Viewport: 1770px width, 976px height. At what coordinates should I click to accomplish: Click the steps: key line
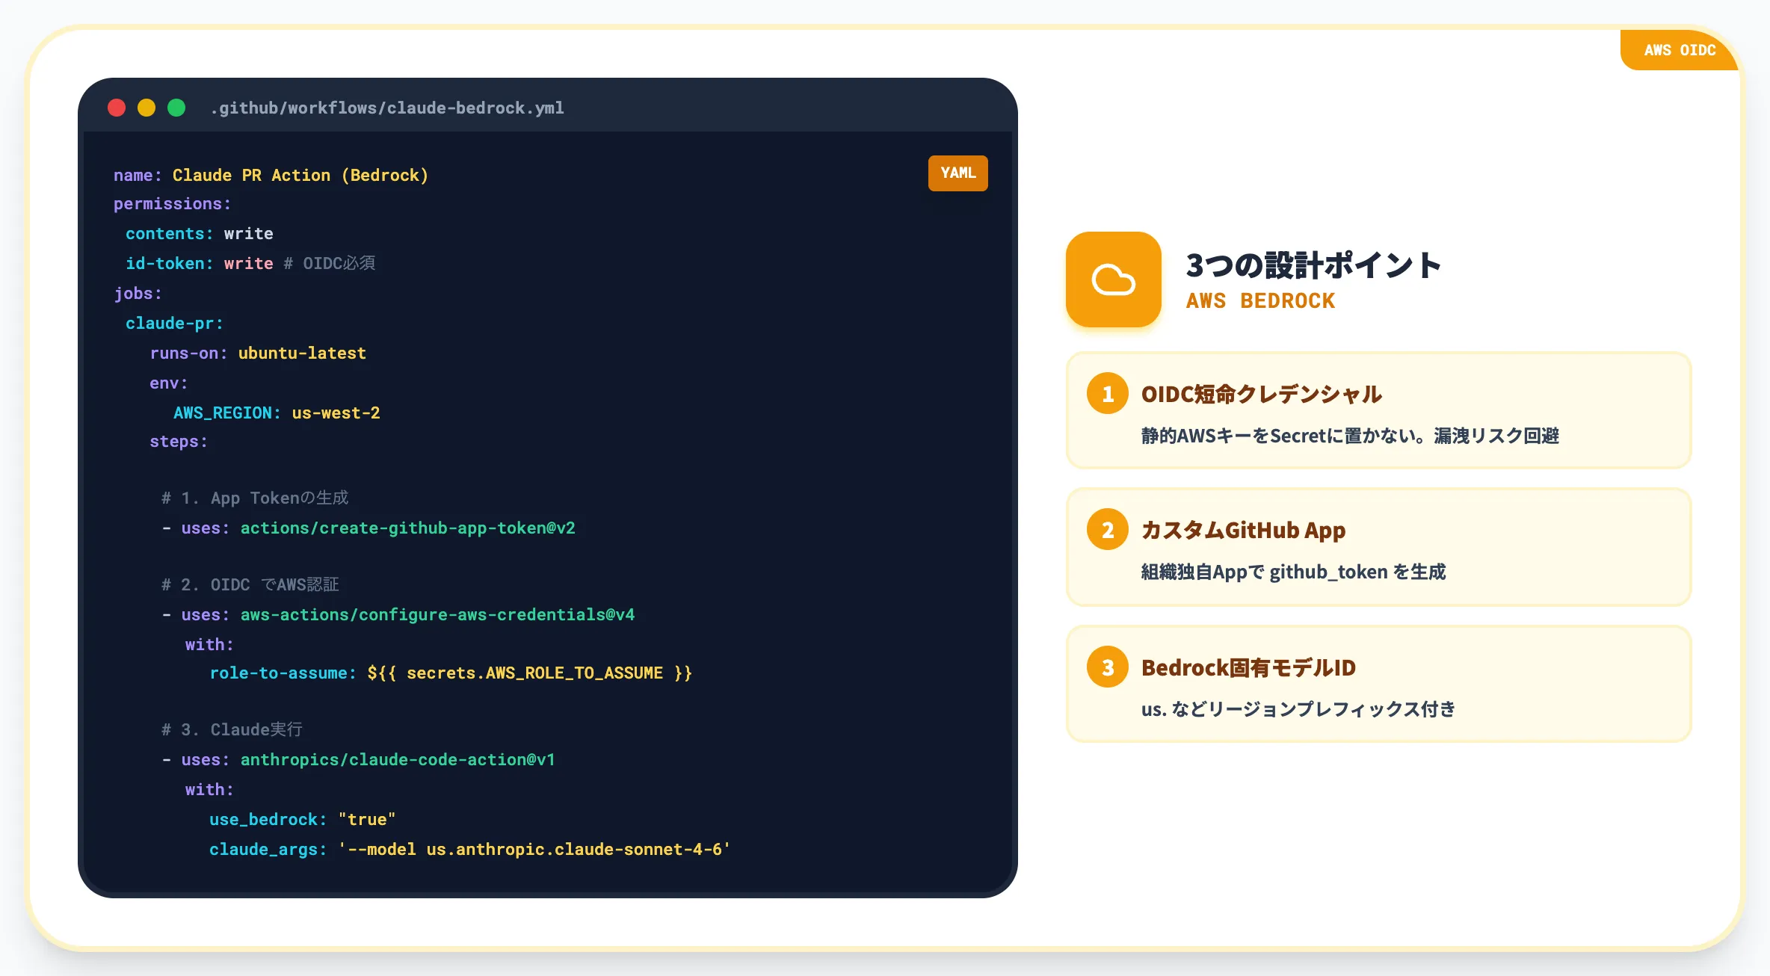[x=179, y=442]
